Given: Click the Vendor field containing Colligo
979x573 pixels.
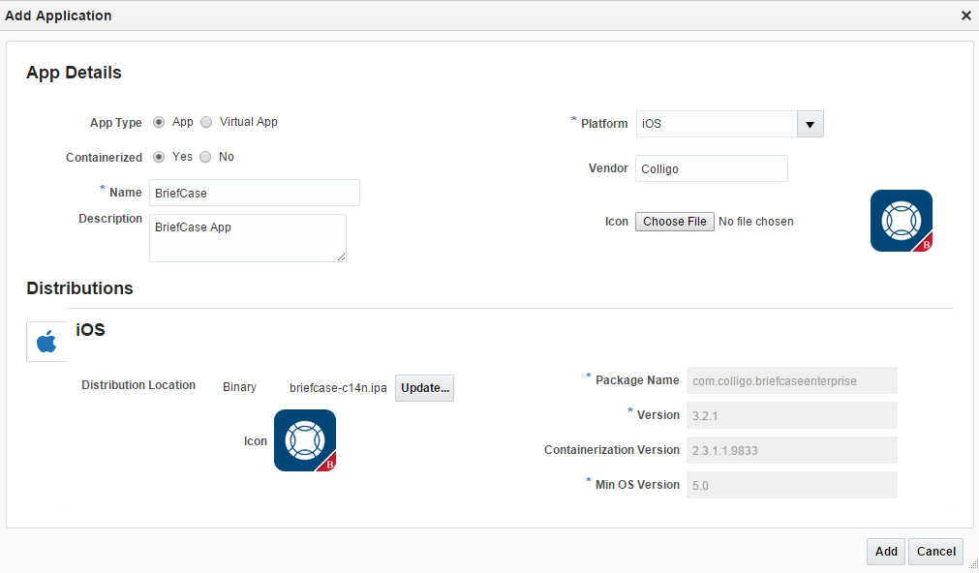Looking at the screenshot, I should [712, 168].
